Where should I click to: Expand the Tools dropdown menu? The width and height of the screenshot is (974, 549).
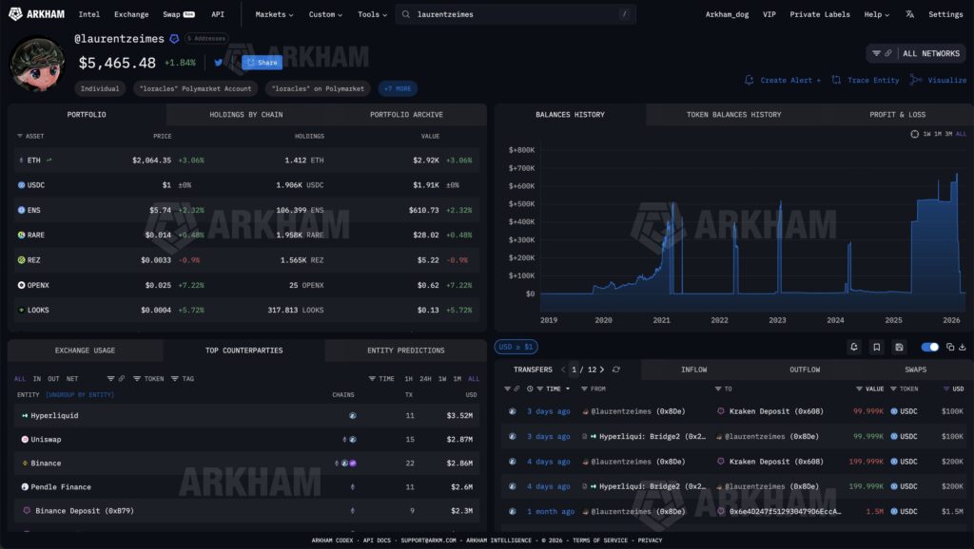point(372,14)
